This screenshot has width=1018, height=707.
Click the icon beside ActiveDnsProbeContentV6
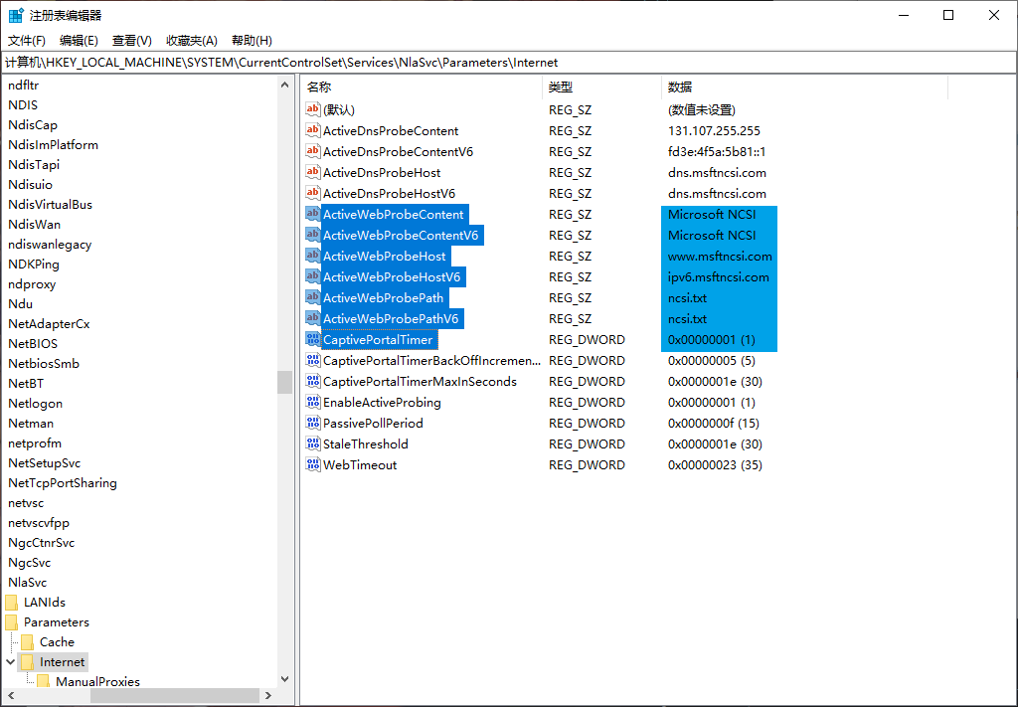click(313, 150)
